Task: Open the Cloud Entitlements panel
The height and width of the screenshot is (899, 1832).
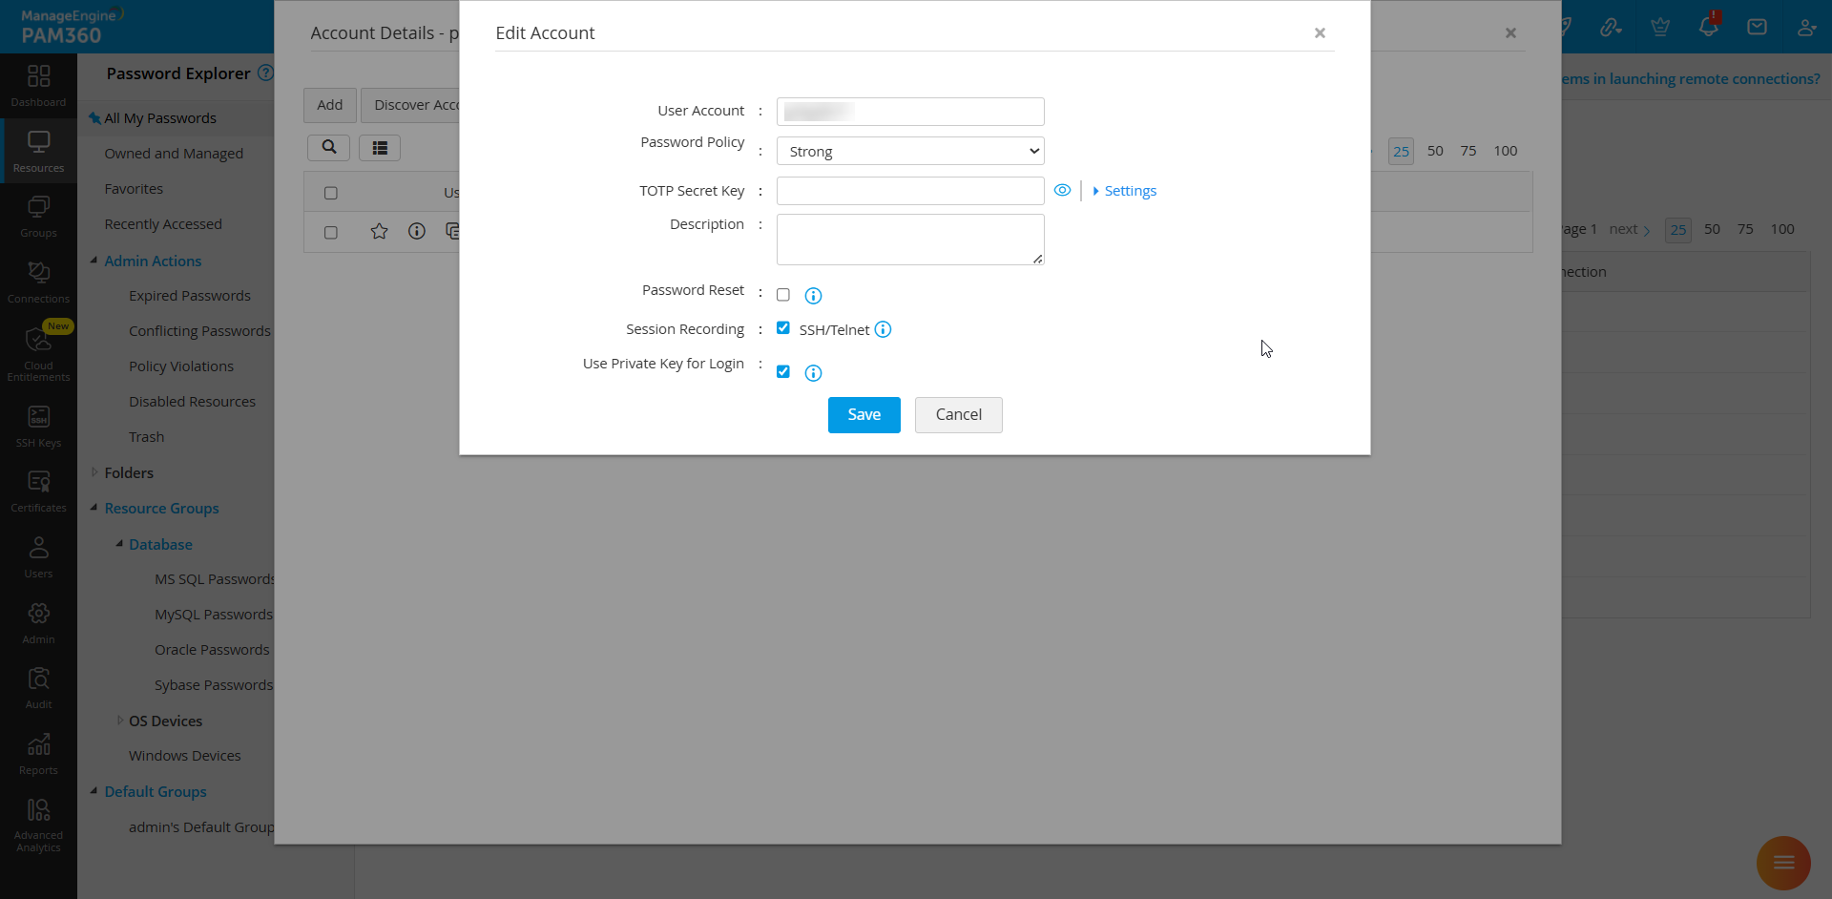Action: (38, 346)
